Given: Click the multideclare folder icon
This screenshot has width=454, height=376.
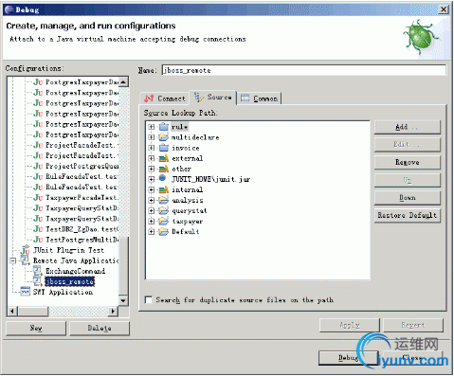Looking at the screenshot, I should 164,137.
